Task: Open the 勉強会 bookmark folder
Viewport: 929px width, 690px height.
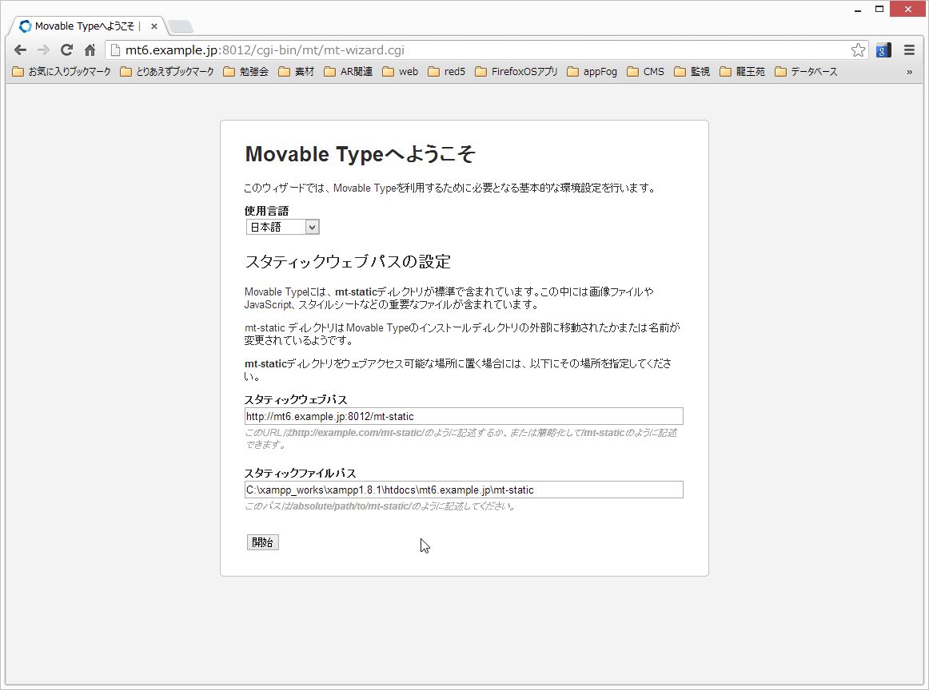Action: click(x=246, y=72)
